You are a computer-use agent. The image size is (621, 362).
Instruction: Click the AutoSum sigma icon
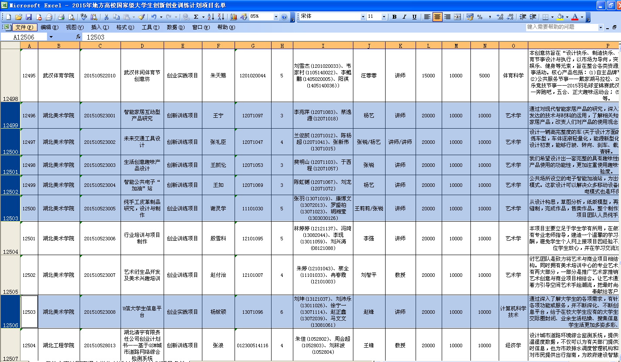(x=196, y=17)
